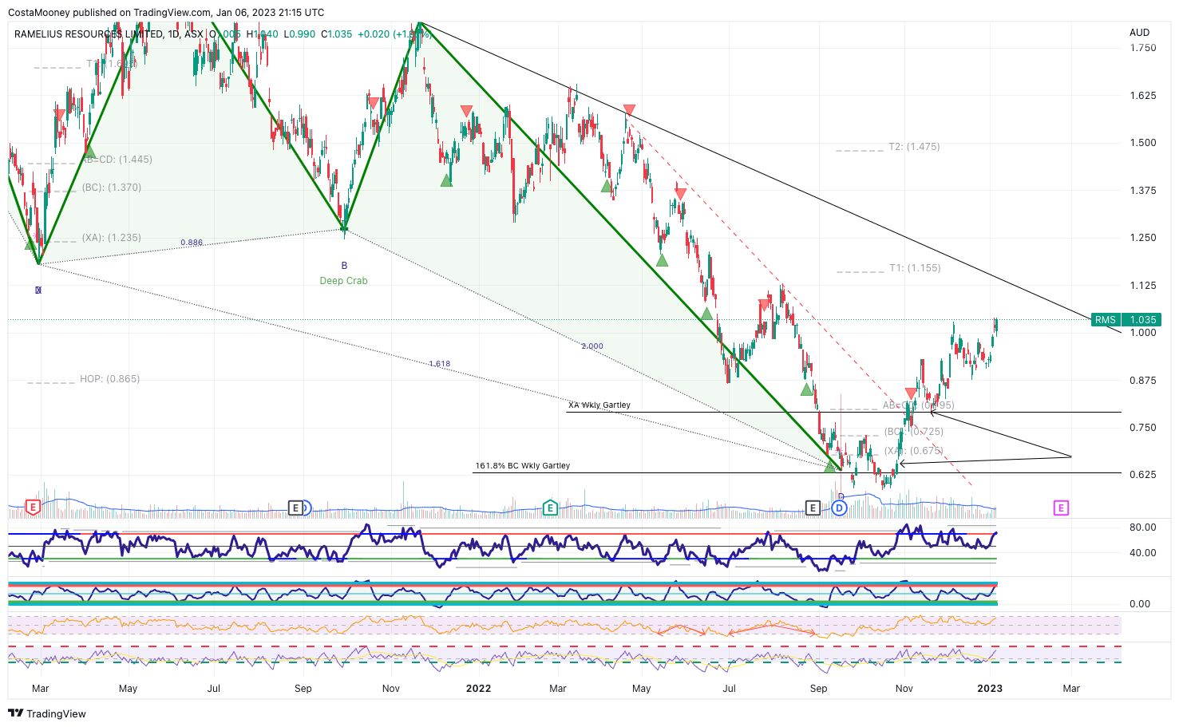Viewport: 1179px width, 727px height.
Task: Click the published by CostaMooney caption text
Action: point(166,13)
